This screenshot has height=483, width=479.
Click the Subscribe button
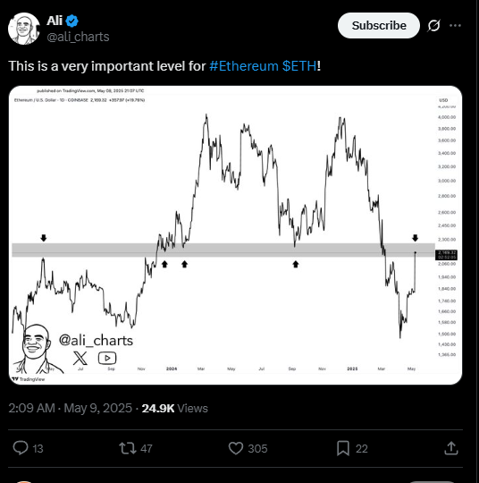coord(379,26)
